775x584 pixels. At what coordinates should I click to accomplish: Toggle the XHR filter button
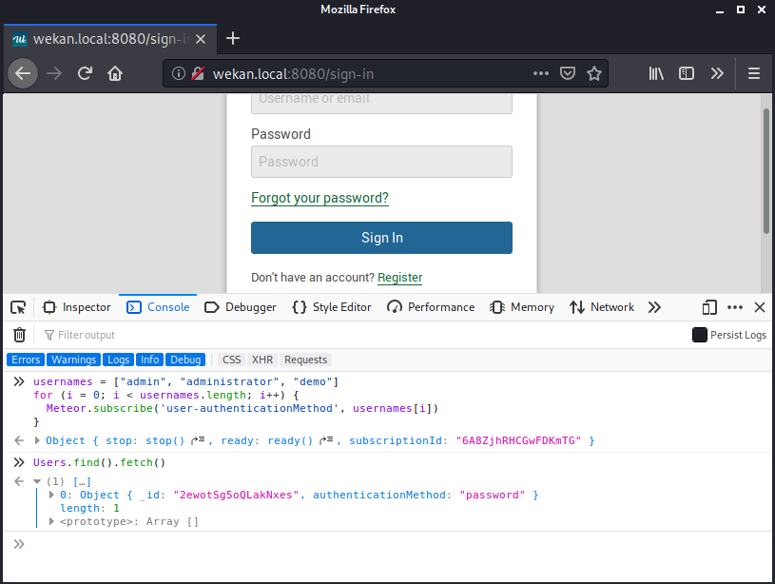[262, 360]
